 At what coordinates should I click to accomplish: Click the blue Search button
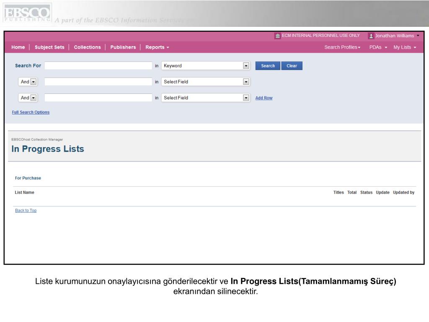click(268, 66)
